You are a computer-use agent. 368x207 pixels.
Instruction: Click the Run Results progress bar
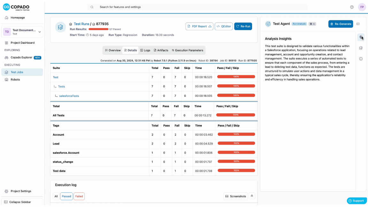pos(98,29)
